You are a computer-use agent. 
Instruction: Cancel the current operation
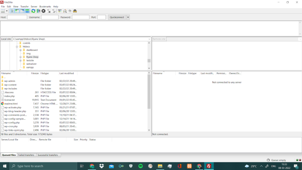tap(44, 11)
